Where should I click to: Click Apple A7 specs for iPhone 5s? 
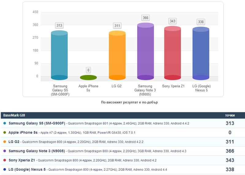coord(88,133)
